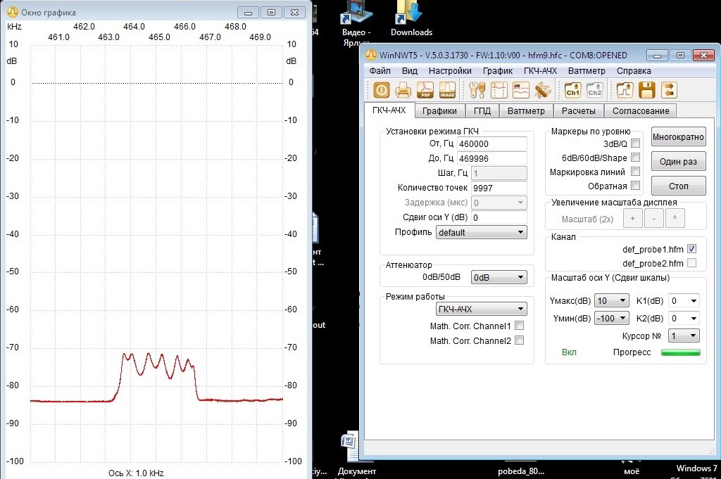This screenshot has height=479, width=721.
Task: Open the Документ Word desktop file
Action: tap(356, 454)
